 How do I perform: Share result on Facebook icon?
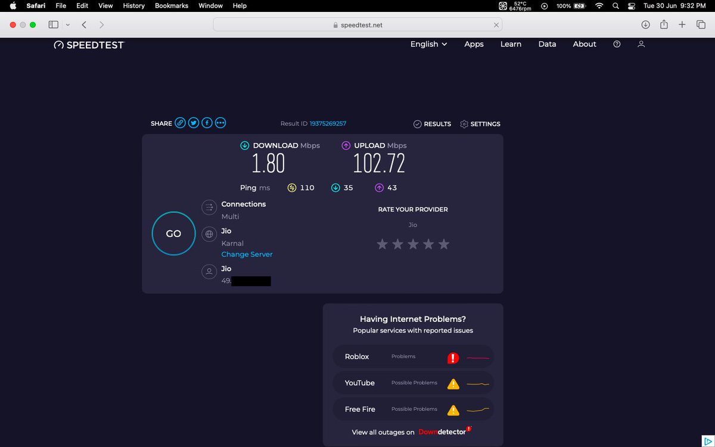pos(207,123)
